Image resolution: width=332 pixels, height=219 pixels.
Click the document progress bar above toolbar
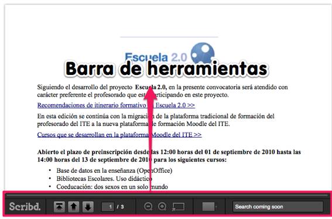(167, 195)
